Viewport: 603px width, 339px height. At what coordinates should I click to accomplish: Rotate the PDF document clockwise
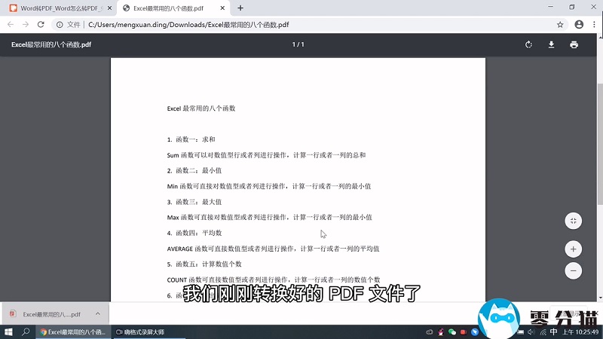(529, 44)
